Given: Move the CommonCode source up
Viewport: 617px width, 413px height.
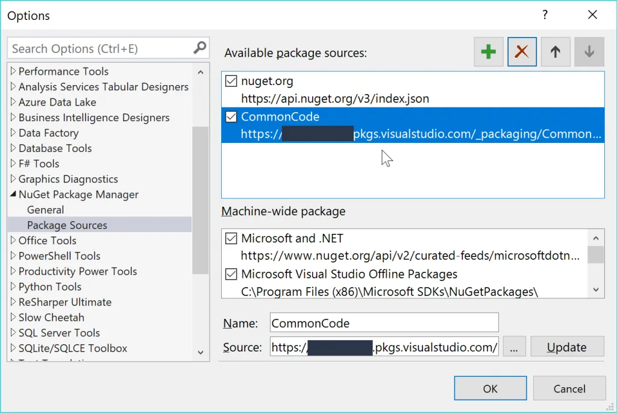Looking at the screenshot, I should (556, 51).
